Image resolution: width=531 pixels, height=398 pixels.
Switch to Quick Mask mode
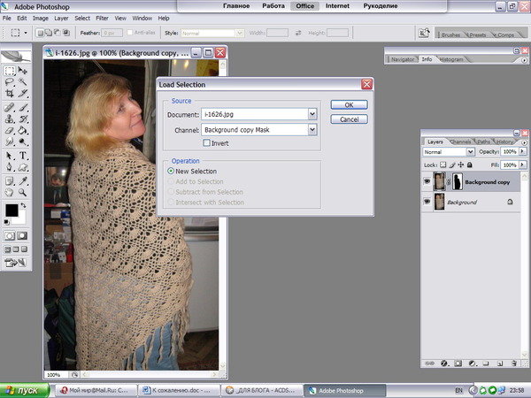[22, 236]
